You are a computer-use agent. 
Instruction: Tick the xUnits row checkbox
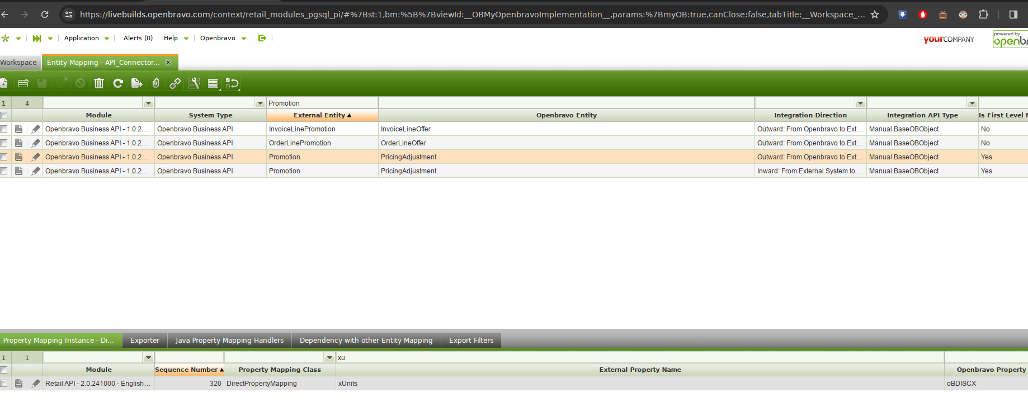point(4,384)
